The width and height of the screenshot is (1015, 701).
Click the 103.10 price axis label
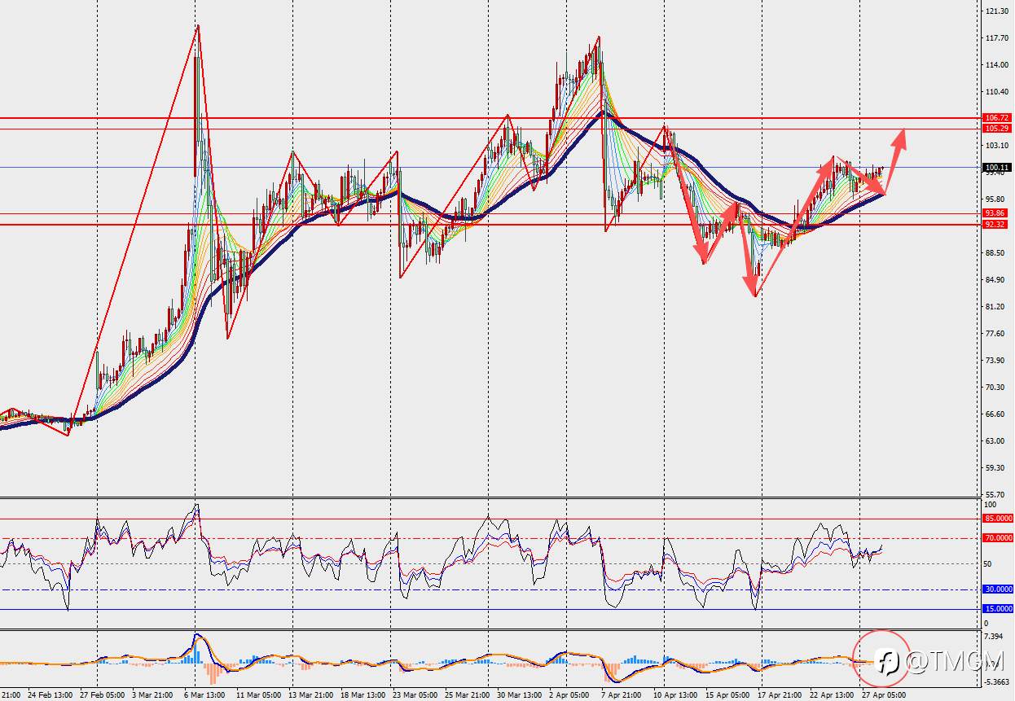997,146
